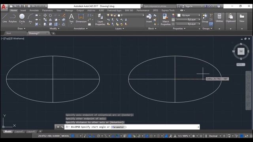Switch to the Manage ribbon tab
This screenshot has height=142, width=253.
pos(69,11)
